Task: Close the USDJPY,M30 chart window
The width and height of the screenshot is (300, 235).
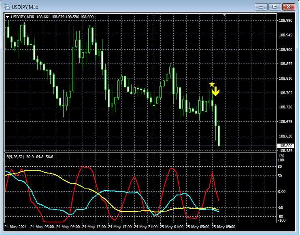Action: coord(288,7)
